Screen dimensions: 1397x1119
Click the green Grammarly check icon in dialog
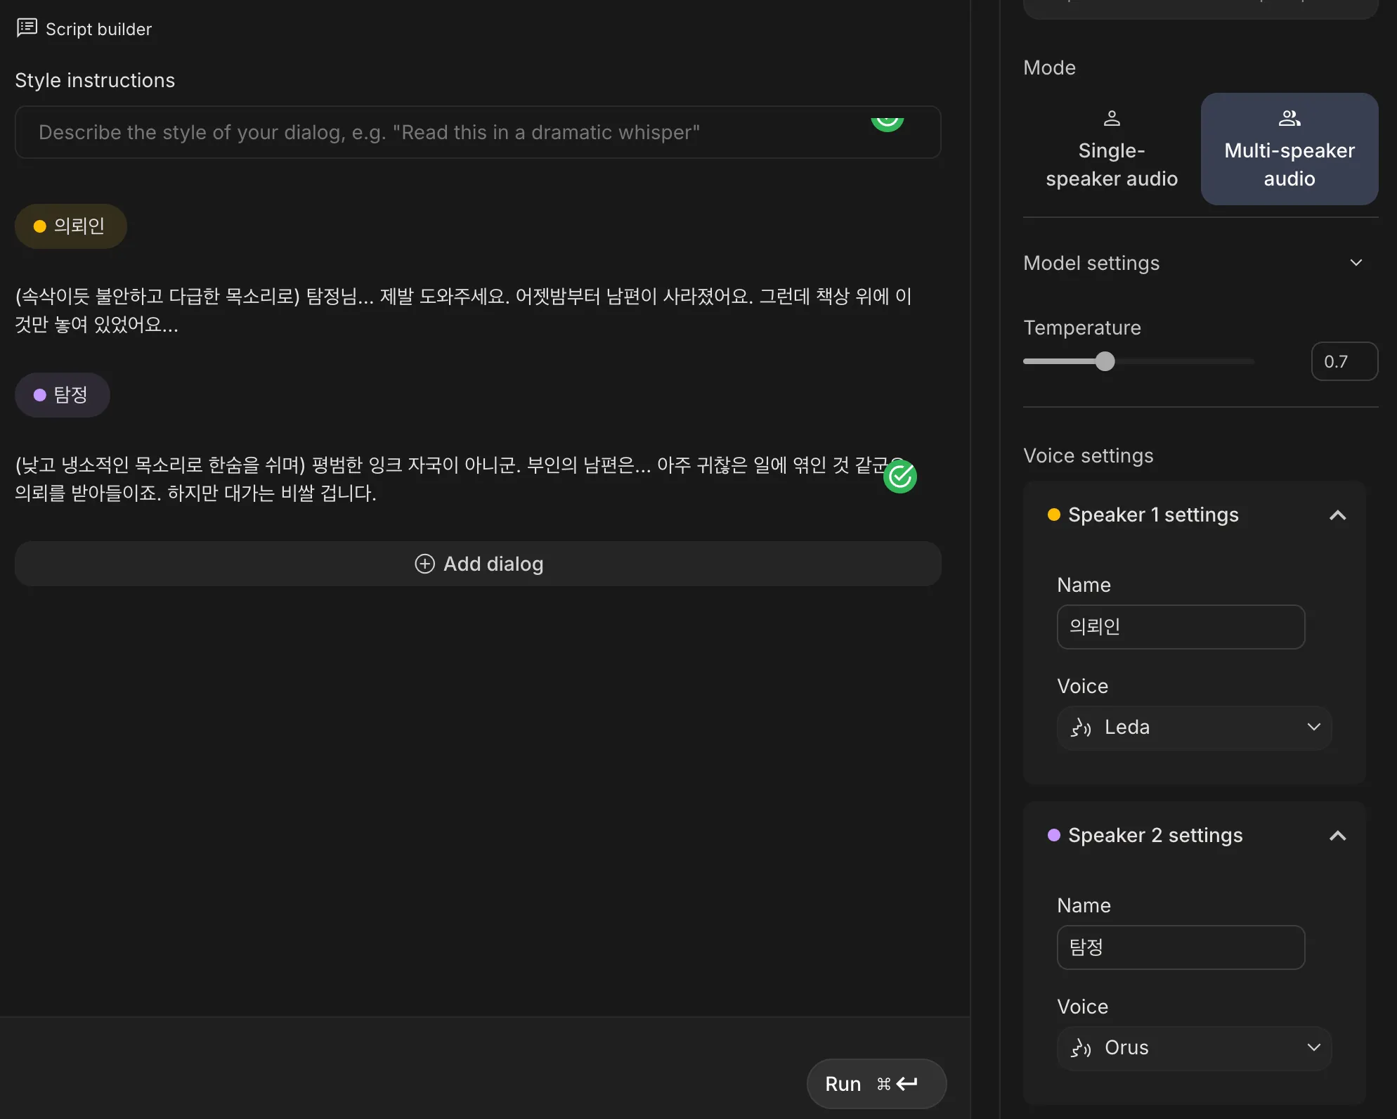900,477
